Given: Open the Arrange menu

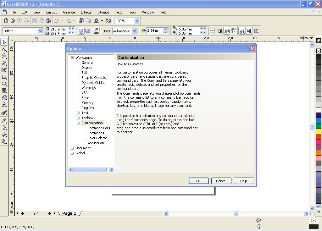Looking at the screenshot, I should pos(69,12).
